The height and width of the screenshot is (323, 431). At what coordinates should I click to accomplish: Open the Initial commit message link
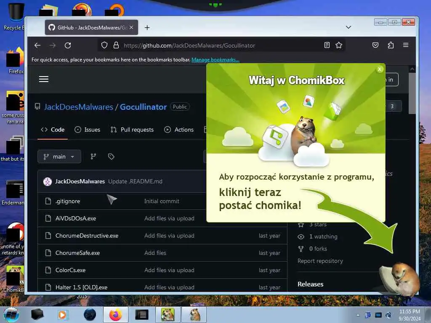162,201
